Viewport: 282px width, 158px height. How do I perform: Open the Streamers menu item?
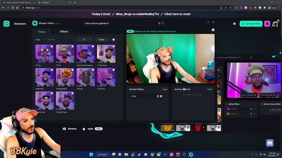(20, 24)
